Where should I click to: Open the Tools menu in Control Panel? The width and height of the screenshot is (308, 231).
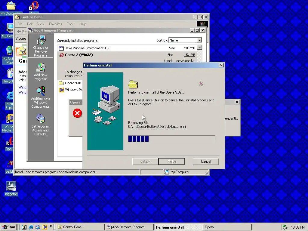[71, 24]
